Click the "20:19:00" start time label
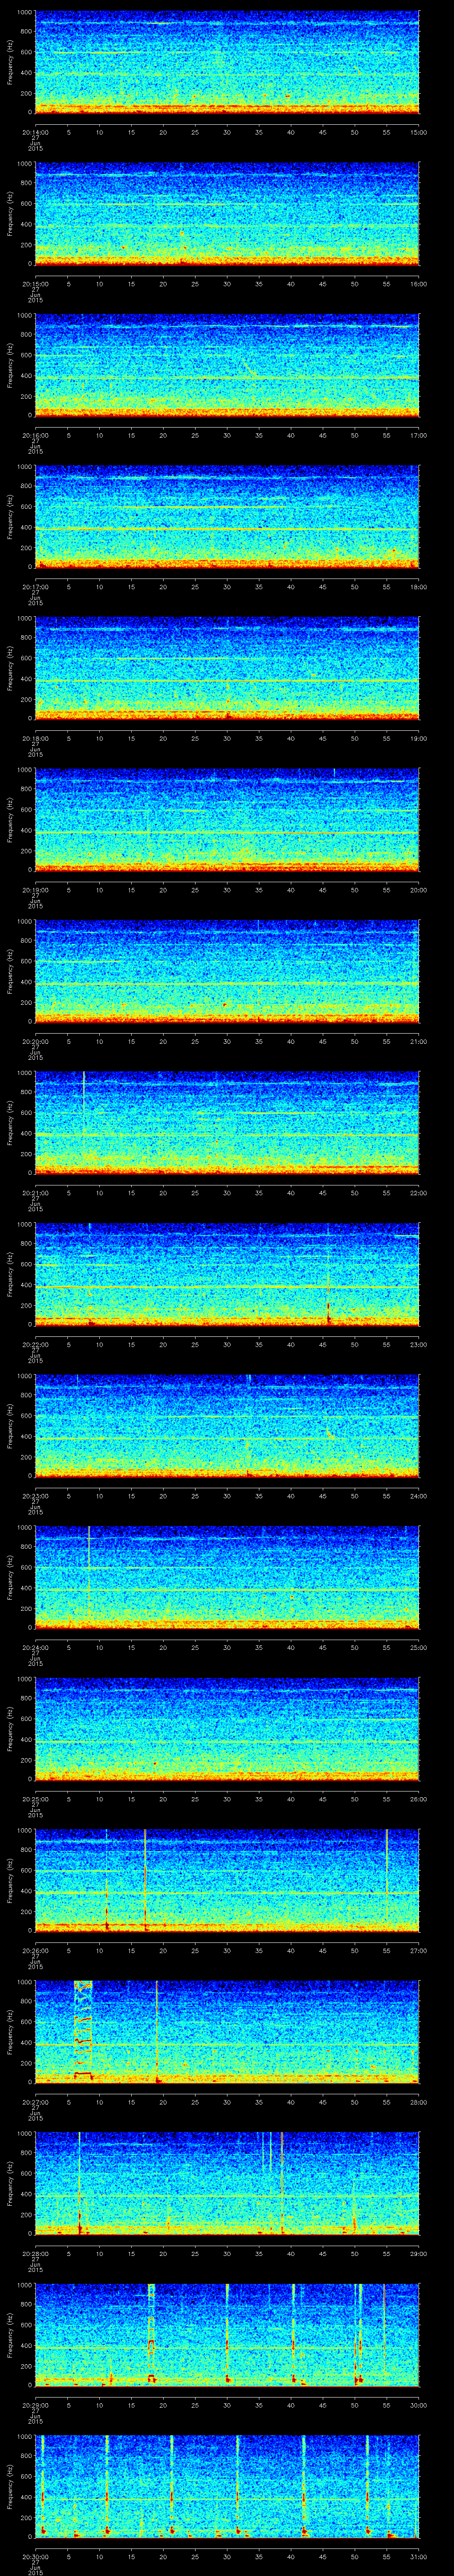Screen dimensions: 454x2576 pyautogui.click(x=36, y=890)
